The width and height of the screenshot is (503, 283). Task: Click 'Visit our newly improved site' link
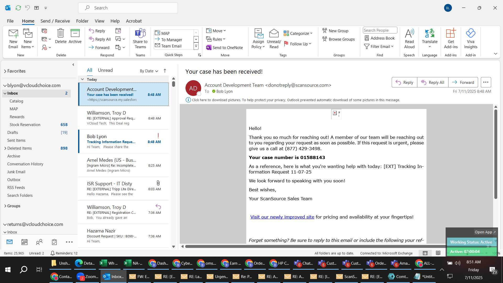coord(282,217)
